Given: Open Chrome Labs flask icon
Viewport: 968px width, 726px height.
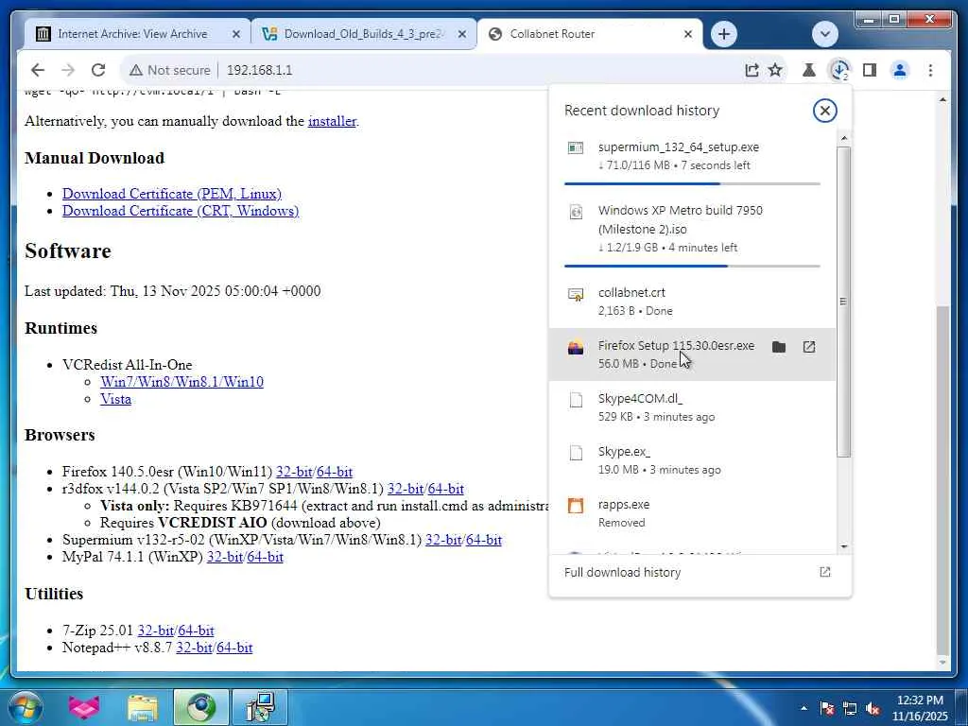Looking at the screenshot, I should click(809, 70).
